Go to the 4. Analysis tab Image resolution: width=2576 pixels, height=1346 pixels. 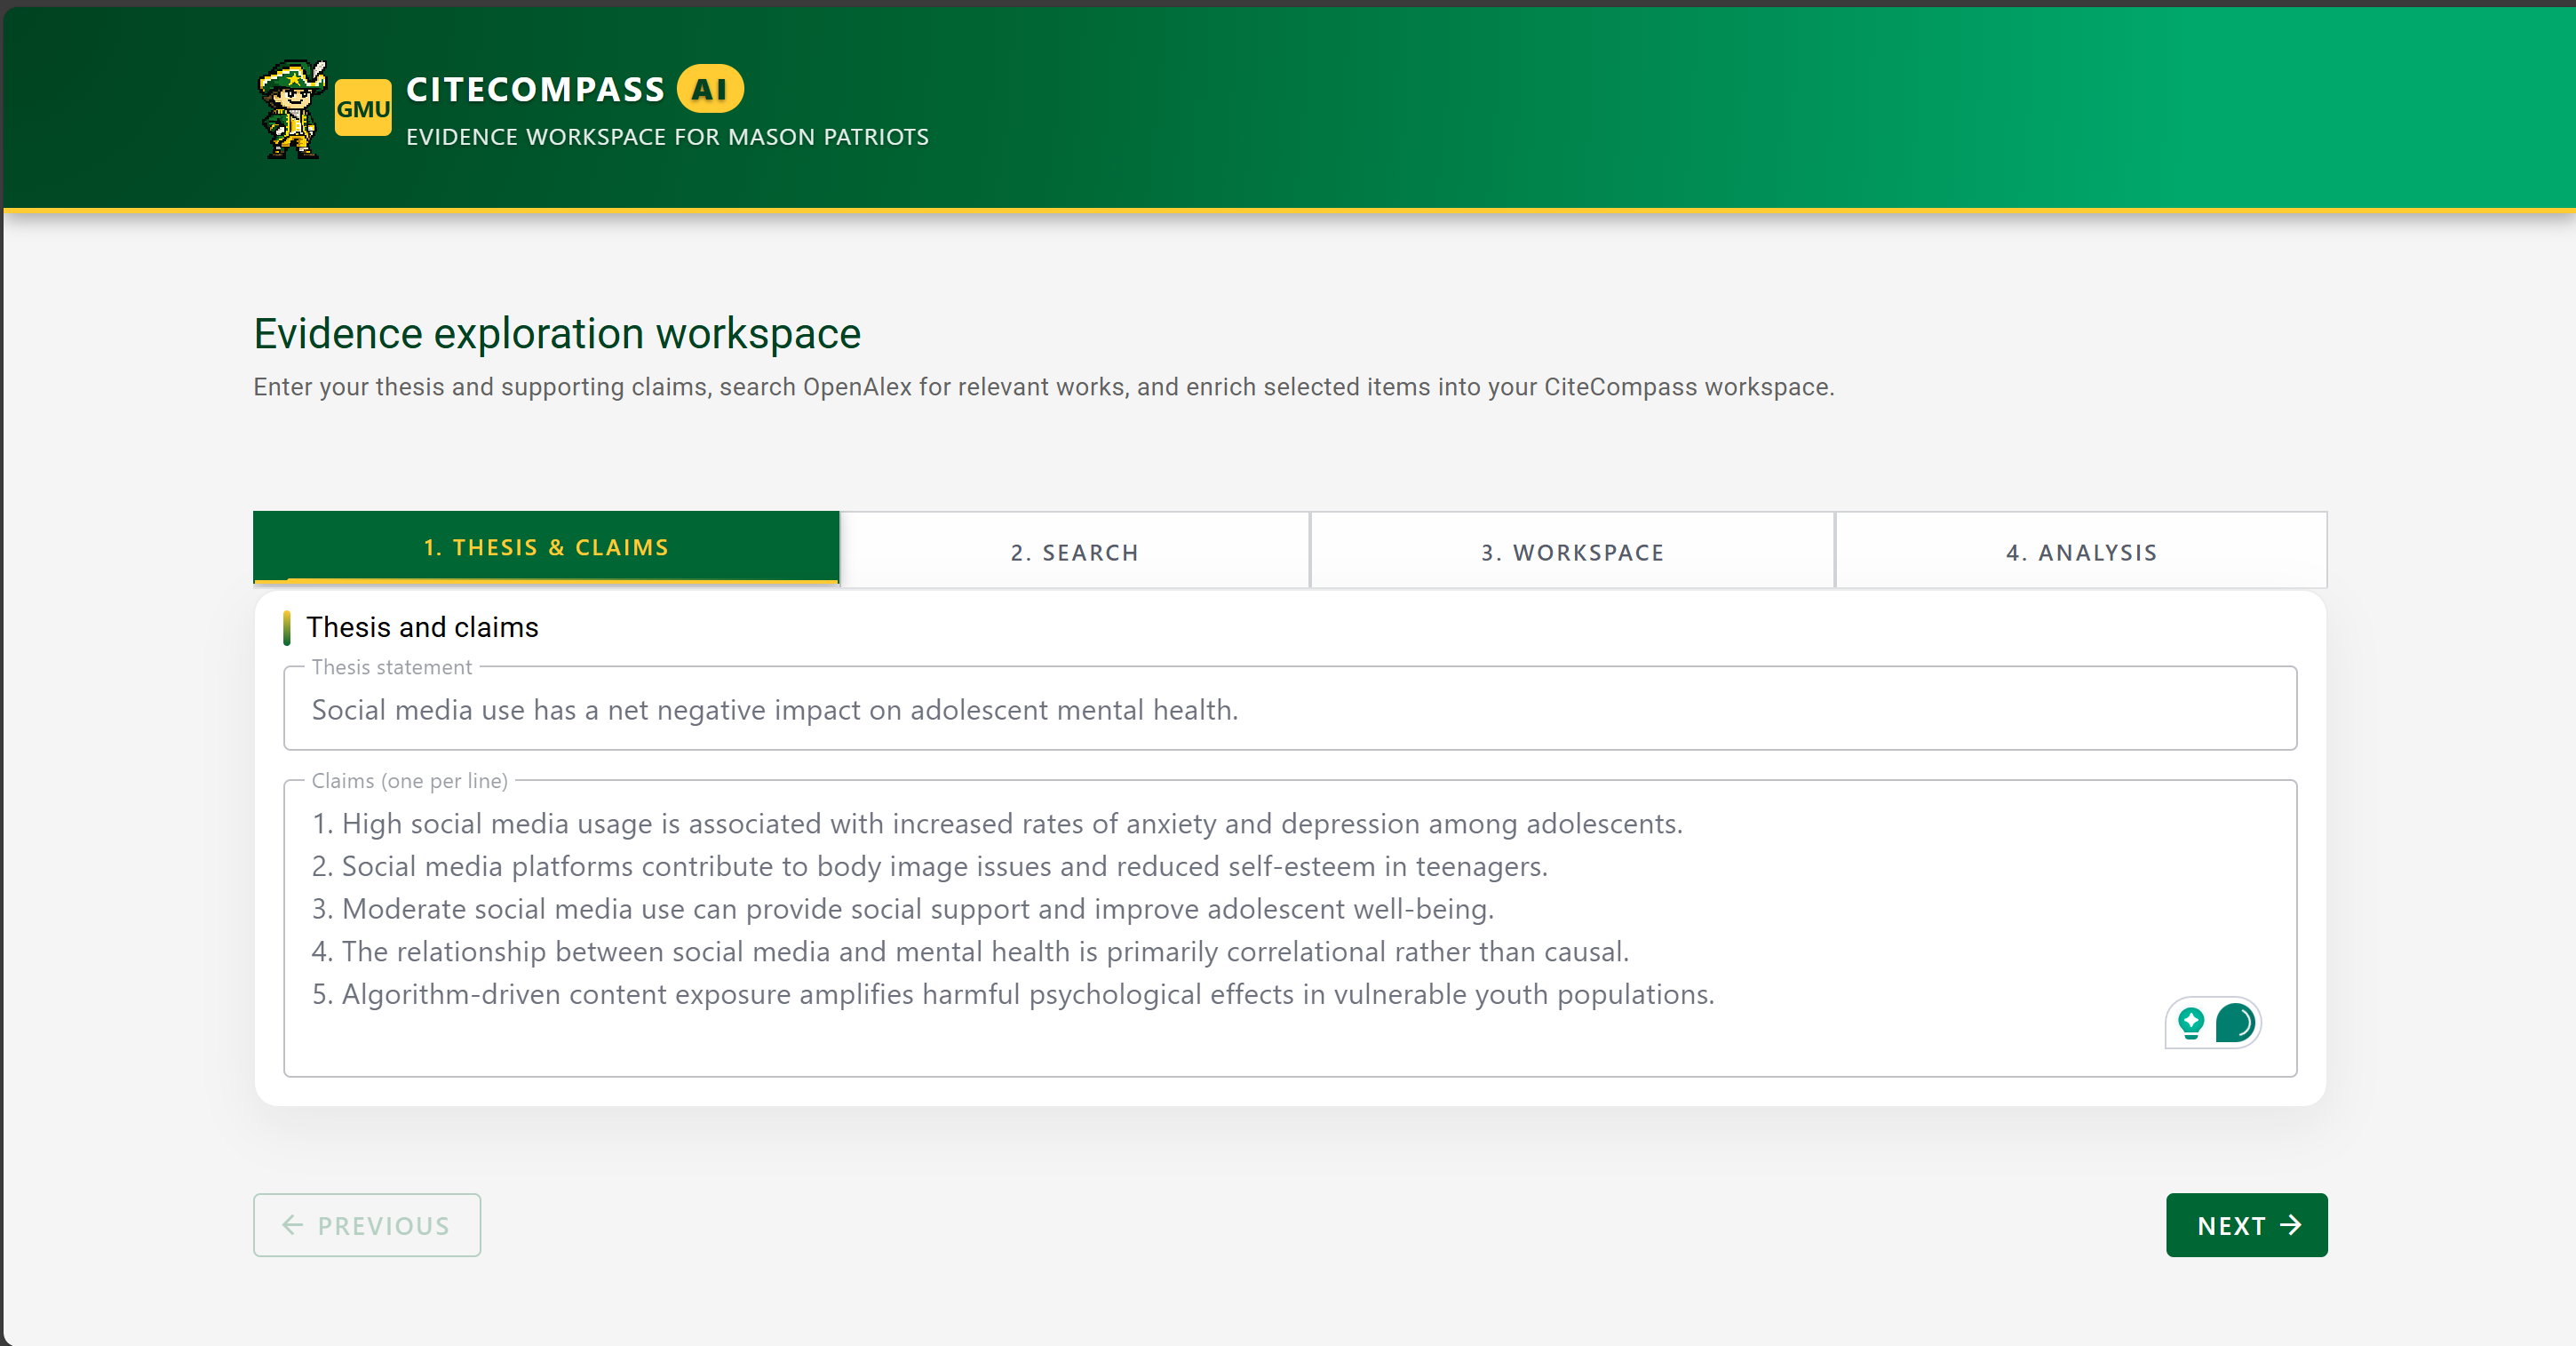point(2081,552)
